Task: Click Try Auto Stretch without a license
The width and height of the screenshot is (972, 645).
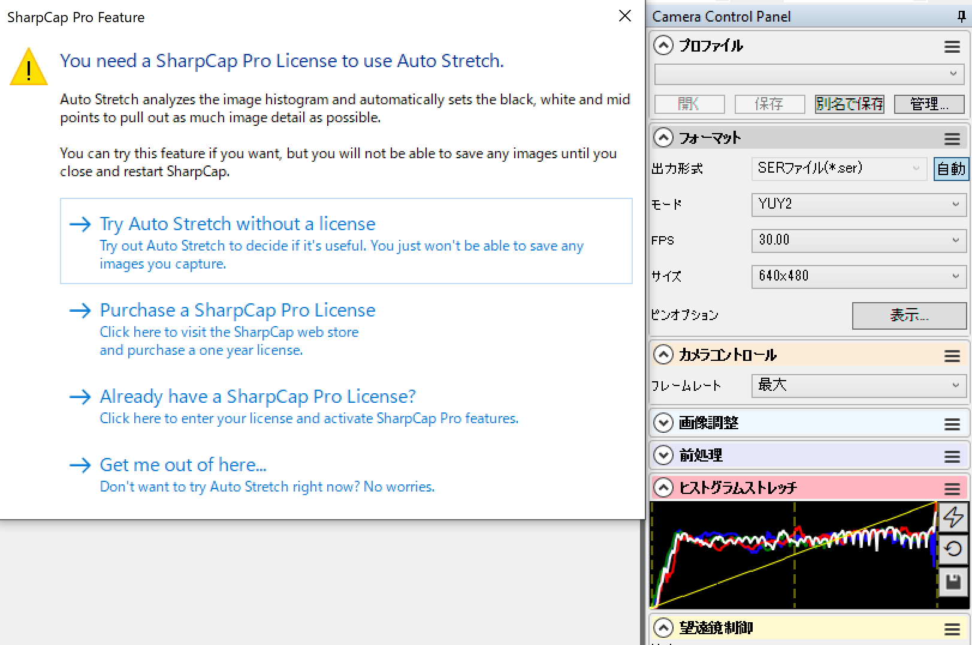Action: 237,223
